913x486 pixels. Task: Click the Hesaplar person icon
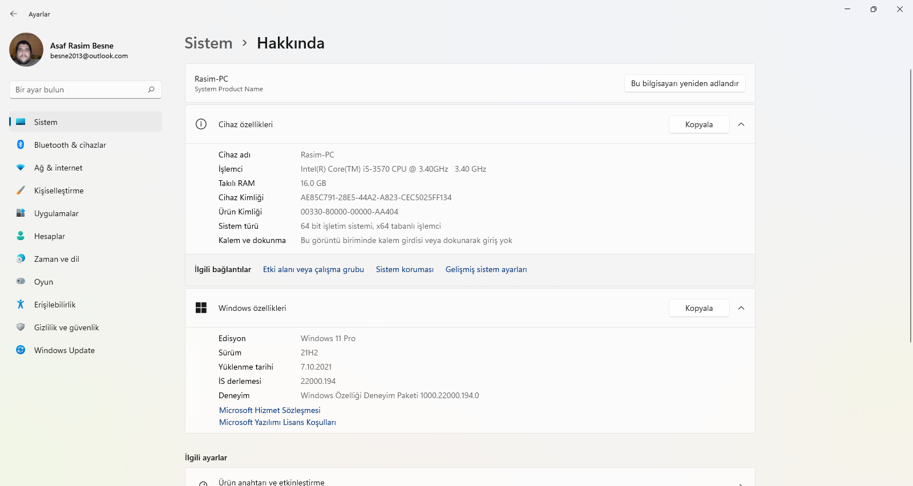pyautogui.click(x=21, y=236)
